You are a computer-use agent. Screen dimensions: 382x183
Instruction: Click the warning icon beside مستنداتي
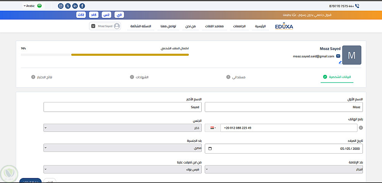(x=228, y=77)
